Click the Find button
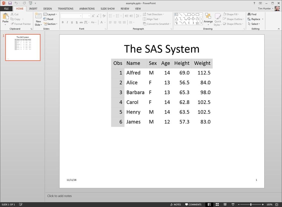Viewport: 282px width, 207px height. tap(252, 14)
